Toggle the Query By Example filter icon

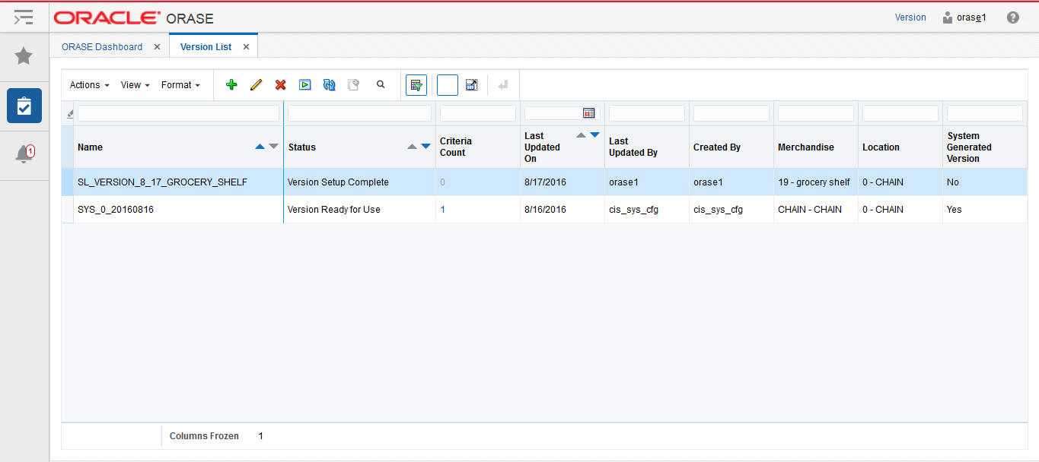coord(416,85)
